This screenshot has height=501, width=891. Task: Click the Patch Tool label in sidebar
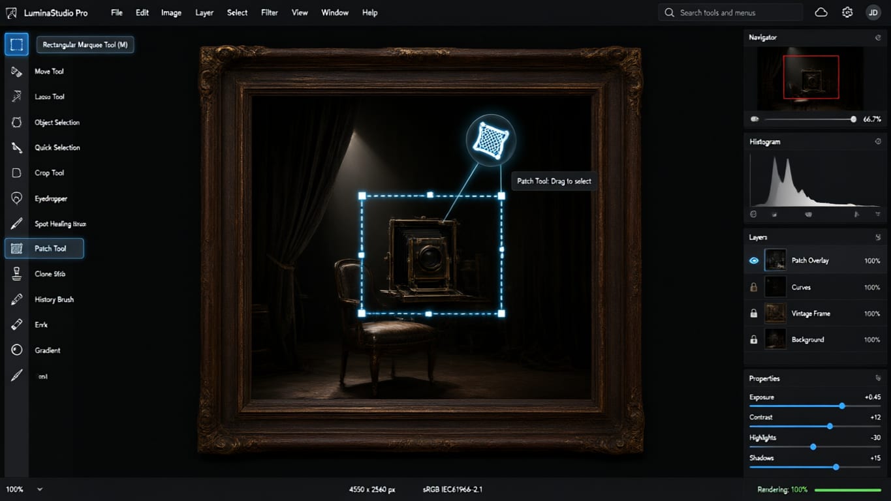50,249
